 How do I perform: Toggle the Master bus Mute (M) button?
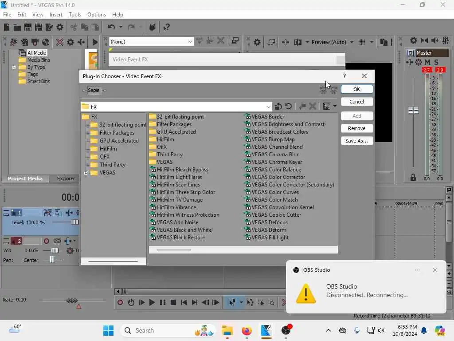[427, 62]
